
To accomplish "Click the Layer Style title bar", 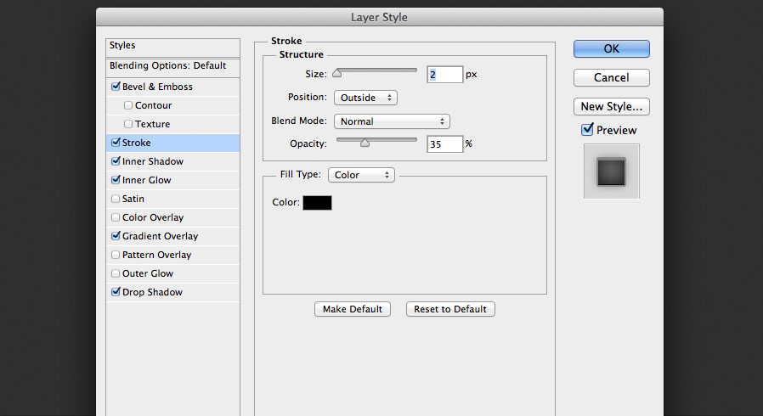I will click(380, 17).
